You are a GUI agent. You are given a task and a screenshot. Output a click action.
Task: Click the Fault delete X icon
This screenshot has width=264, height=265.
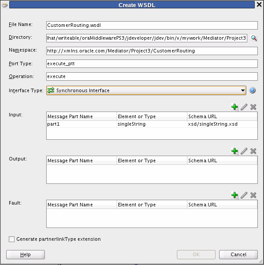[253, 195]
